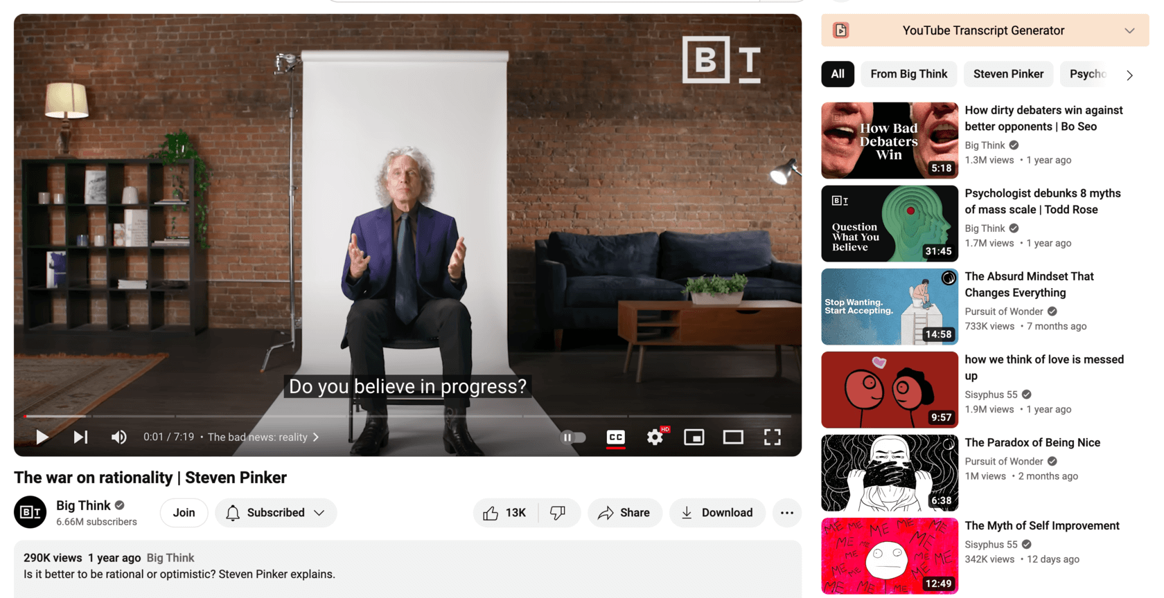Toggle the autoplay switch
Screen dimensions: 1164x598
pos(573,437)
